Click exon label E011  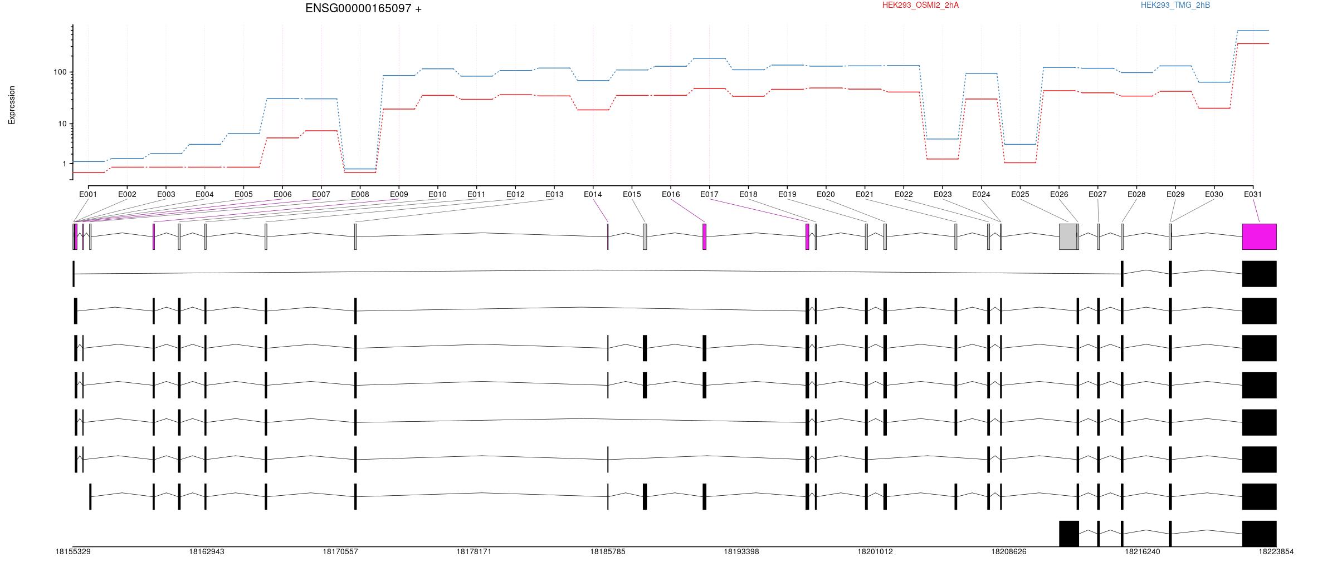(476, 194)
